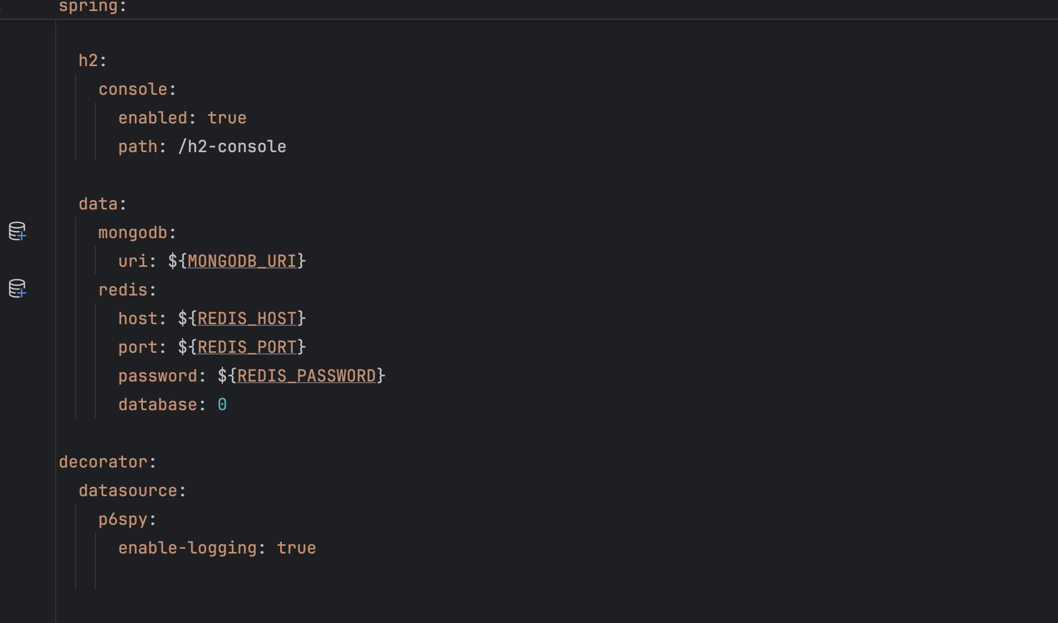Place cursor in the /h2-console path value
This screenshot has height=623, width=1058.
coord(232,146)
